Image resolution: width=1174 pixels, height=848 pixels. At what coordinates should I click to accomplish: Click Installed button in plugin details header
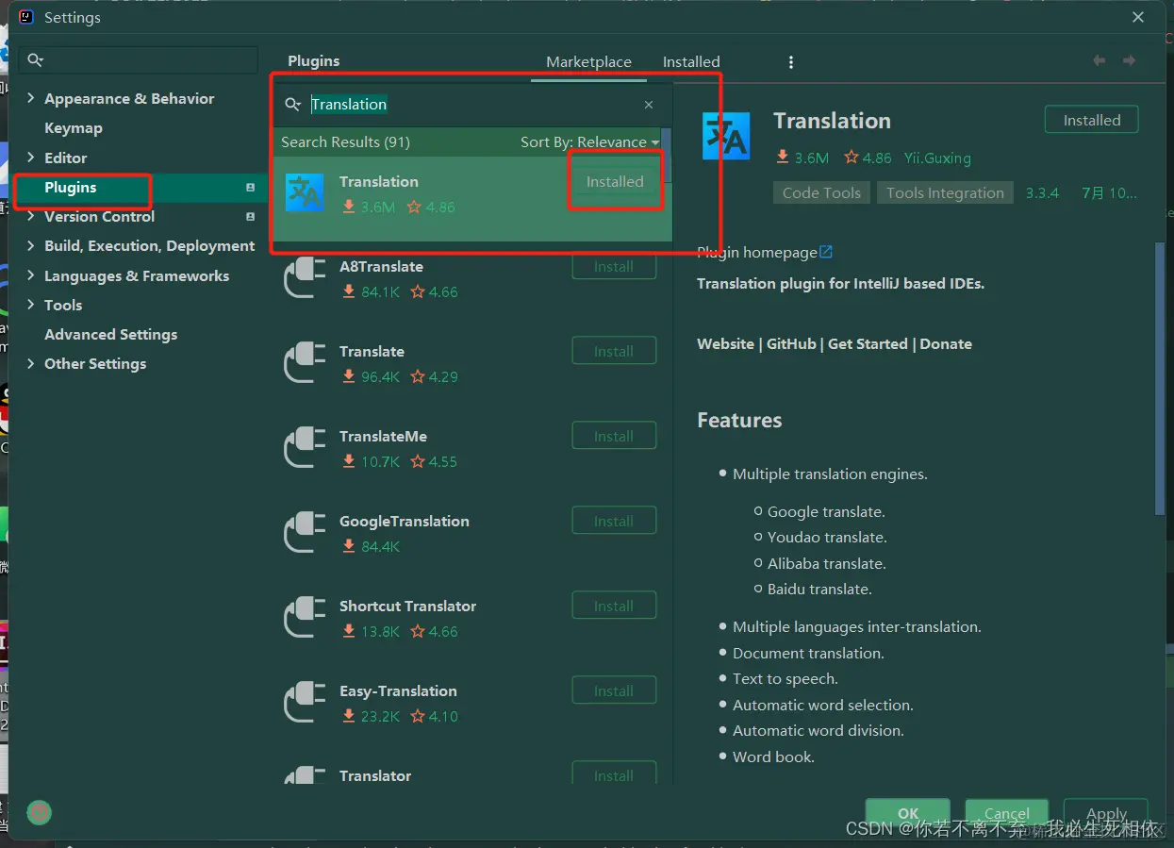point(1092,121)
